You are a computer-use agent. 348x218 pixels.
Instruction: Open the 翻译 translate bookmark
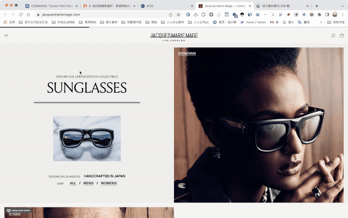tap(304, 22)
